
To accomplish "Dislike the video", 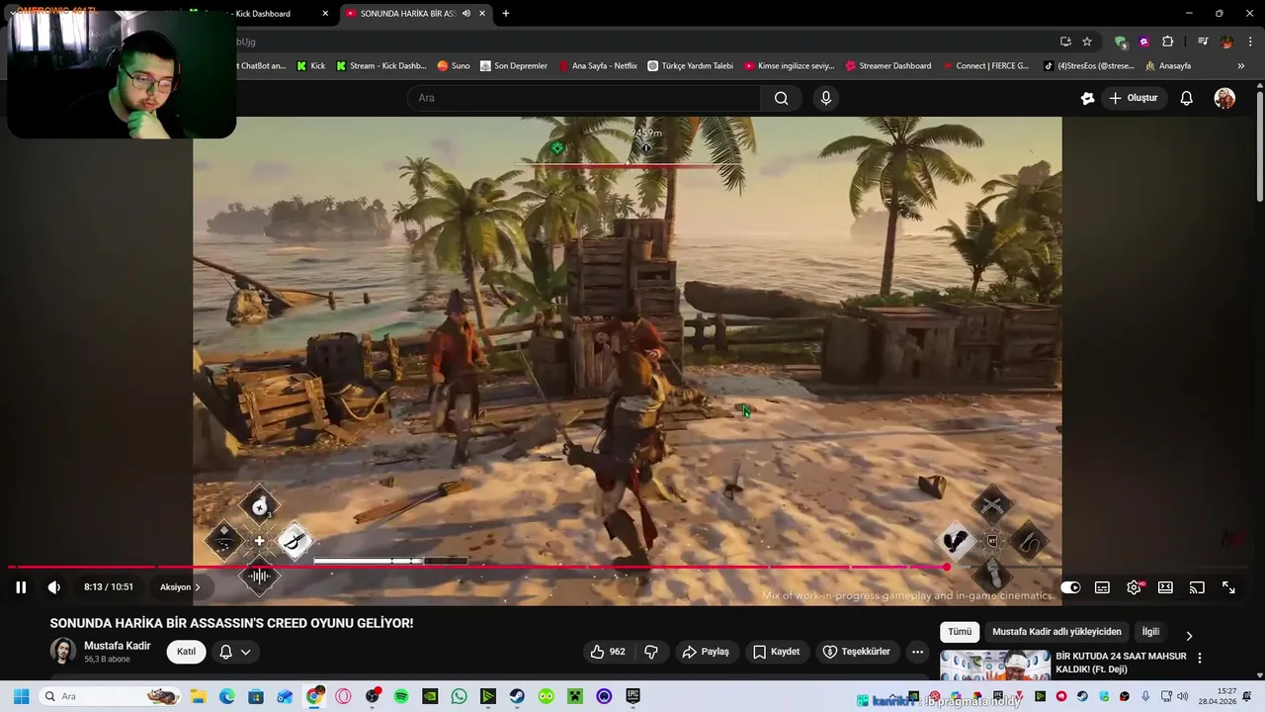I will (651, 652).
